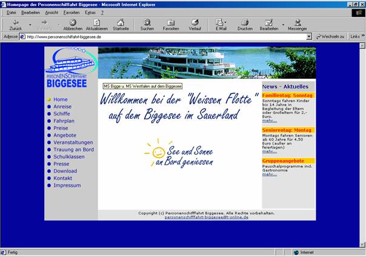This screenshot has width=366, height=257.
Task: Click the IE title bar page icon
Action: coord(3,4)
